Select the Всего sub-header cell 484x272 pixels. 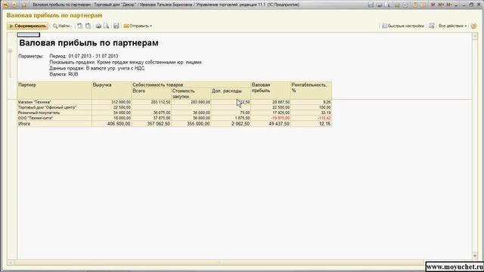[x=151, y=94]
